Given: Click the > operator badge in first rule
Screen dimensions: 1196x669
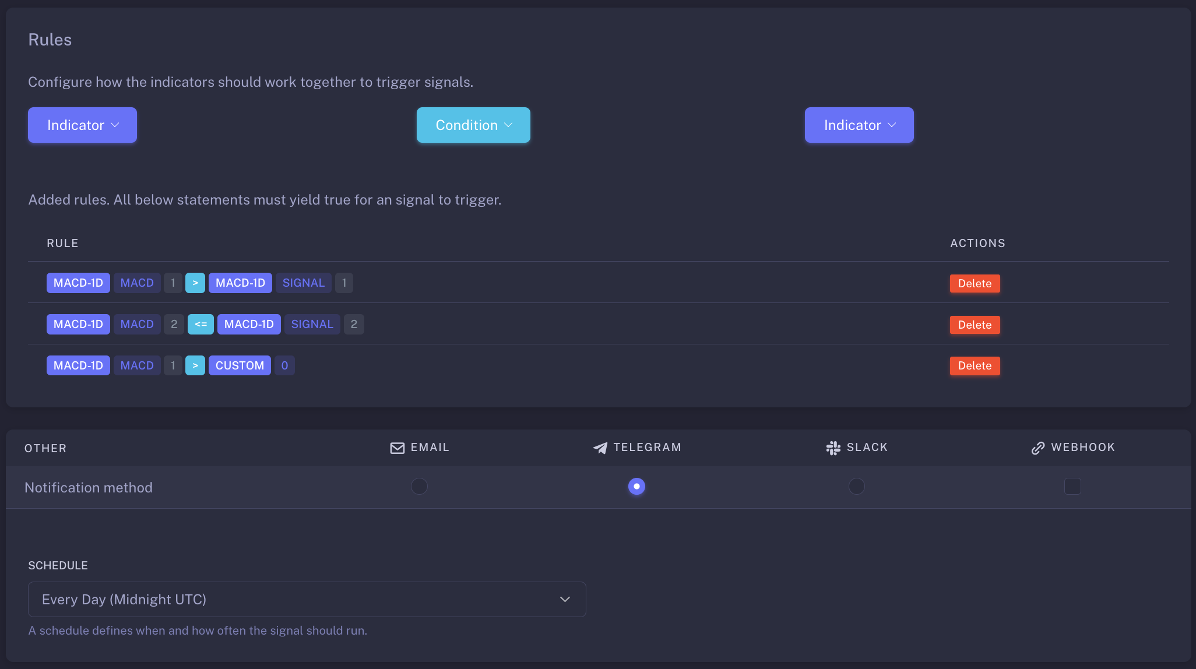Looking at the screenshot, I should tap(195, 283).
